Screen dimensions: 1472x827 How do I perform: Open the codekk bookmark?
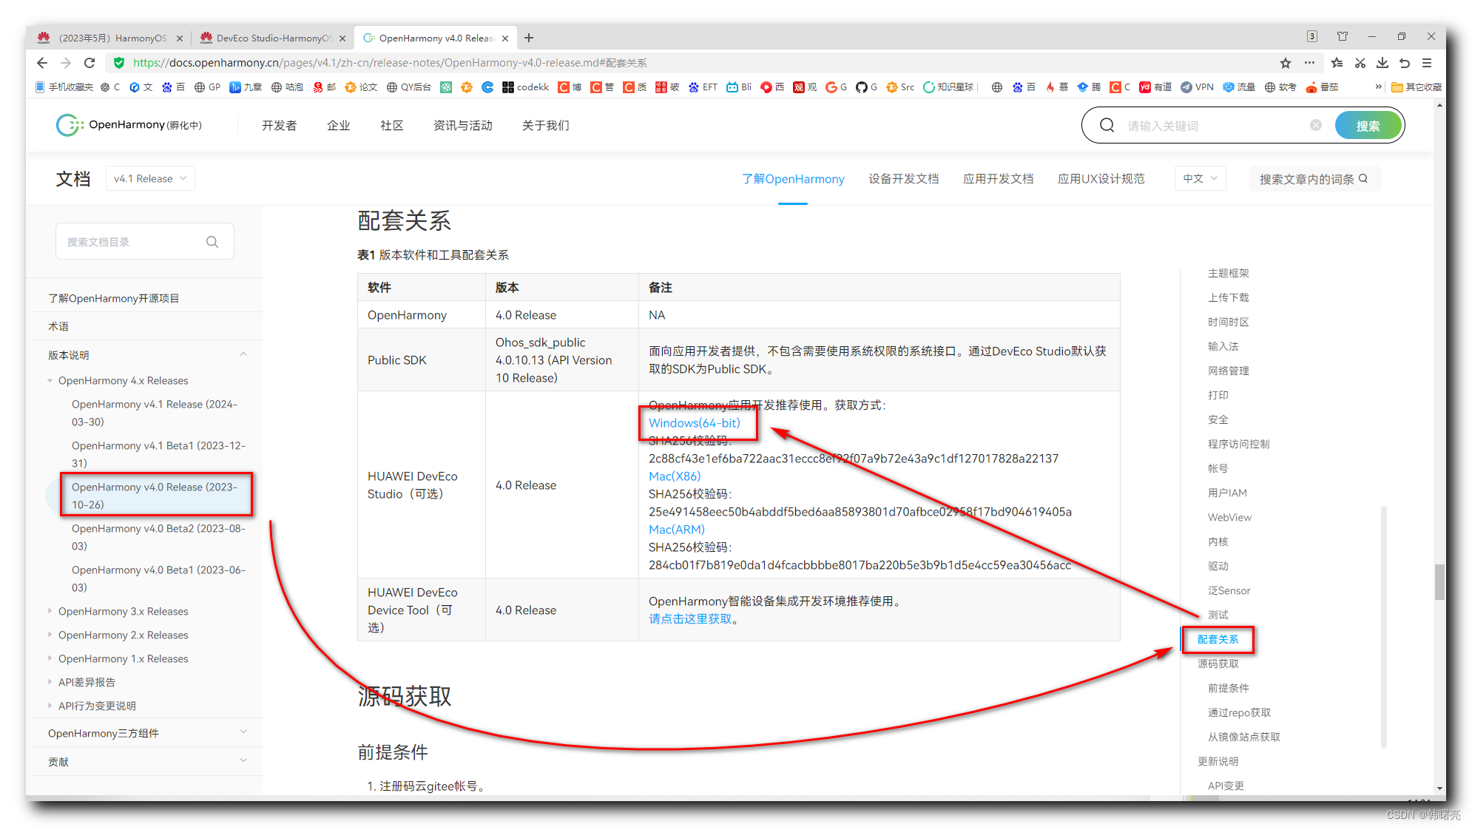click(524, 87)
